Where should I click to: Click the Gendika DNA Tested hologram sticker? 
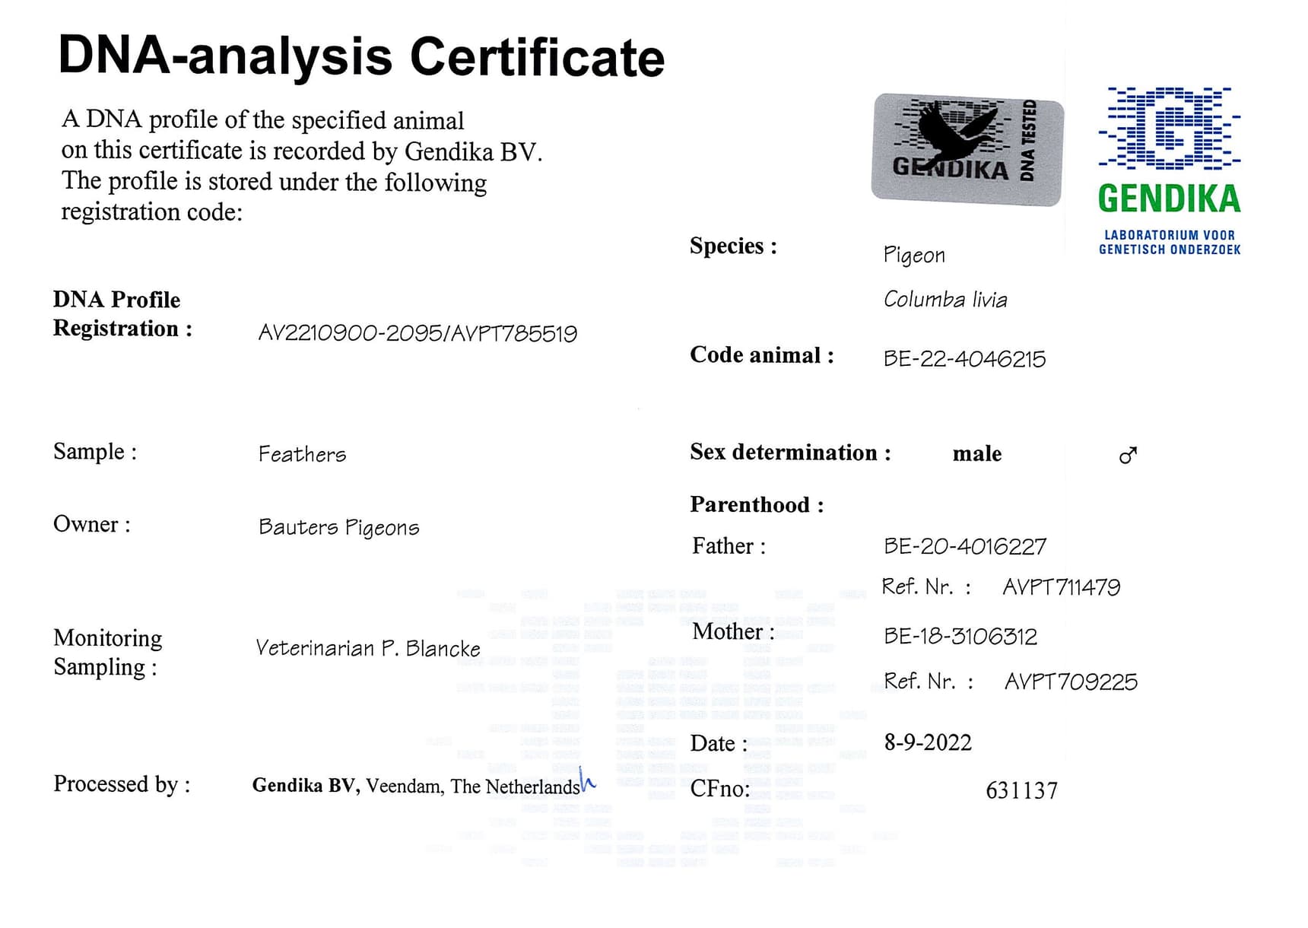pyautogui.click(x=967, y=149)
